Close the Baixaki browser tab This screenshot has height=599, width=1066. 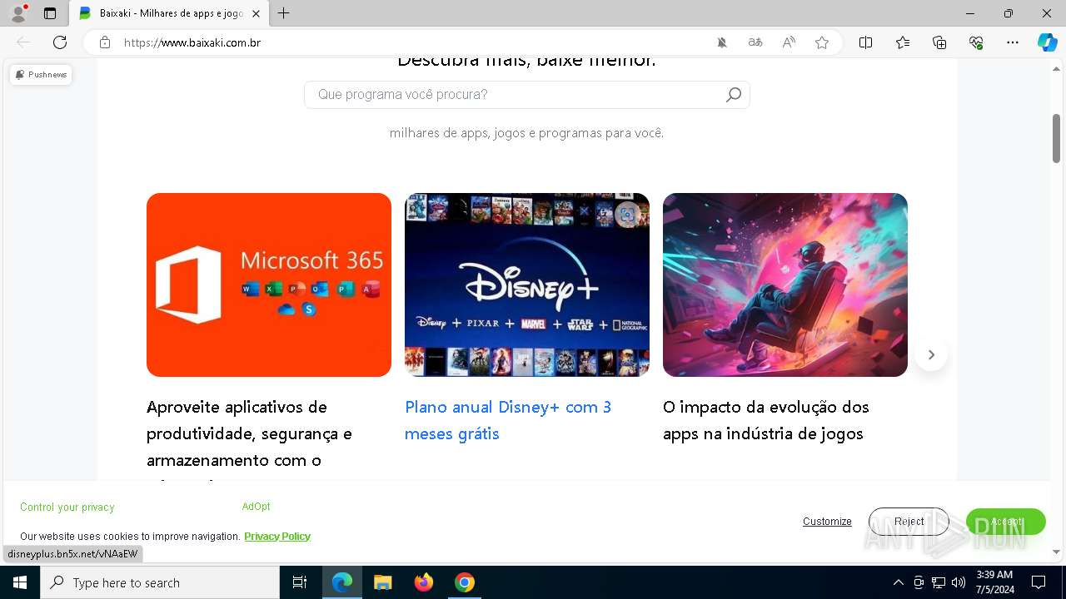coord(256,13)
